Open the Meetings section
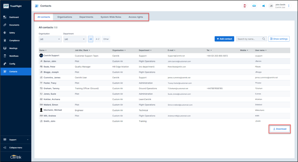The height and width of the screenshot is (162, 298). pos(13,48)
